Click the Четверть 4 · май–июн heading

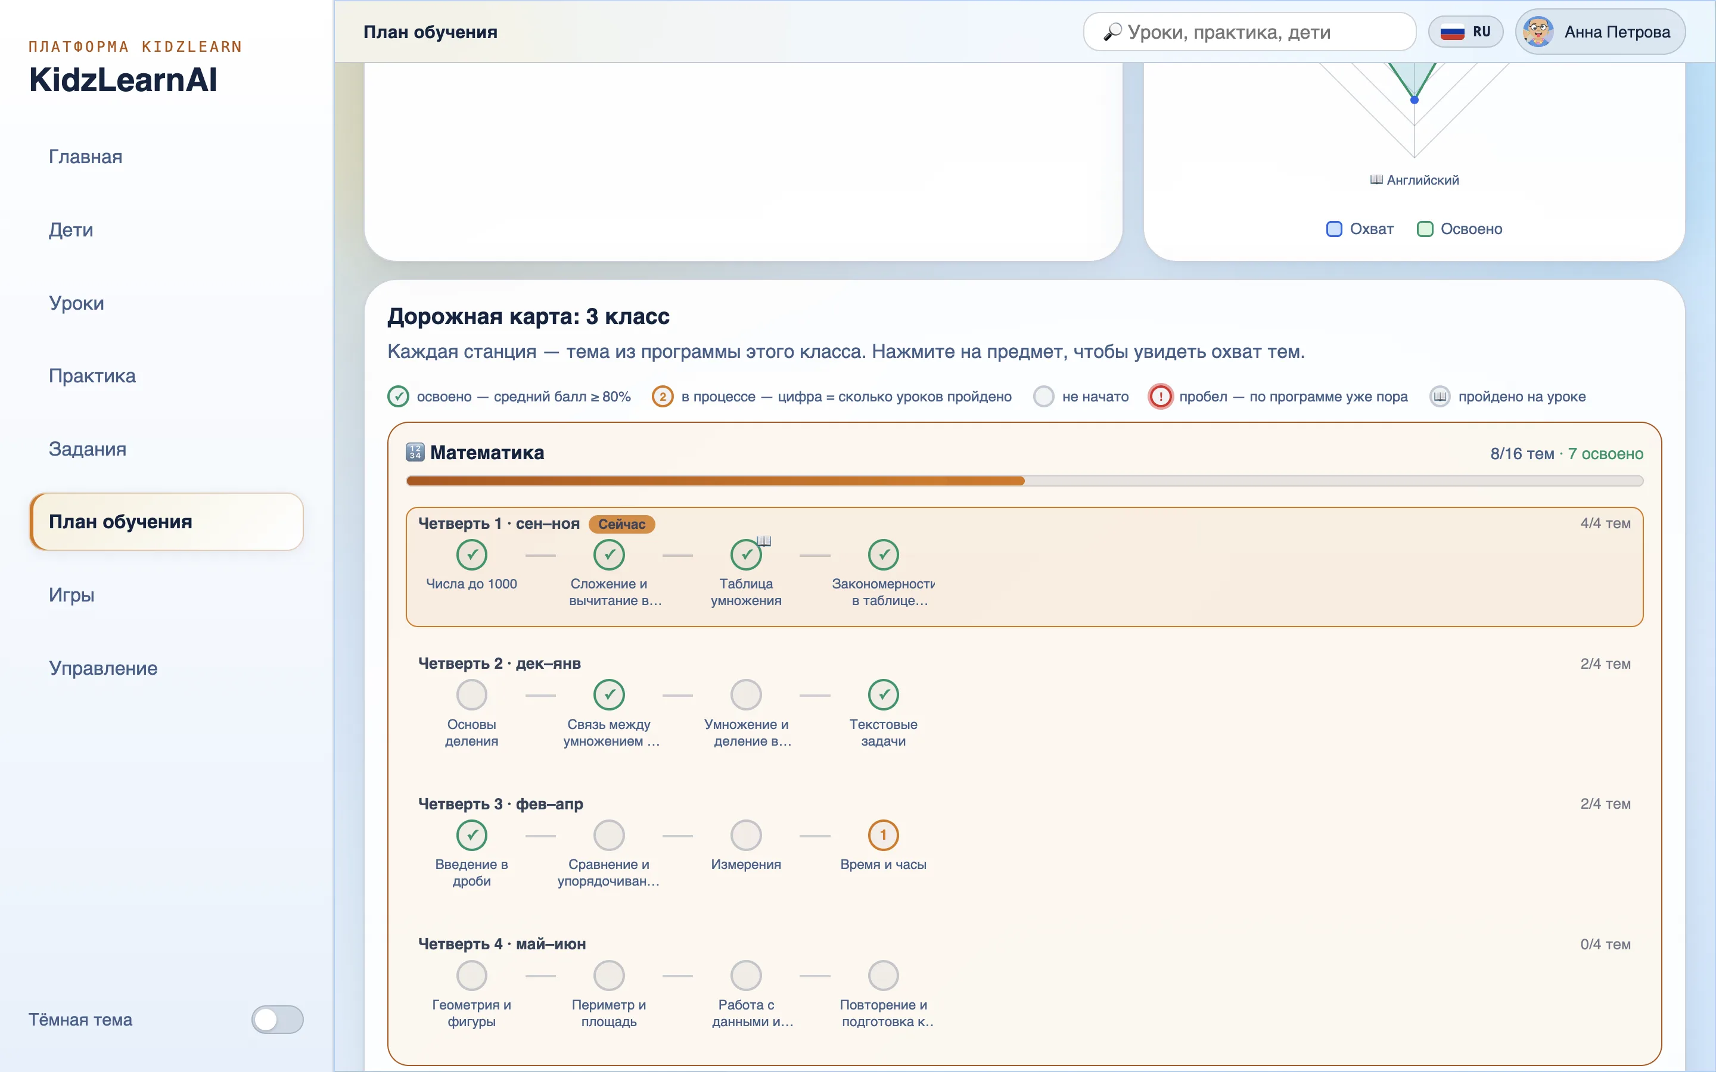click(x=502, y=945)
